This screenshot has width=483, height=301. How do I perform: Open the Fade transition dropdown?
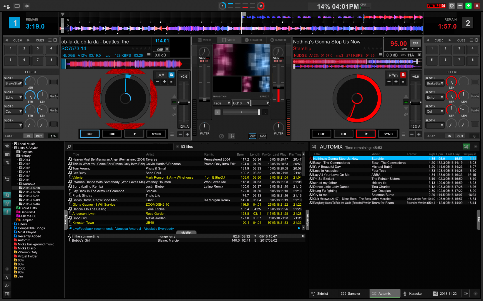coord(222,103)
